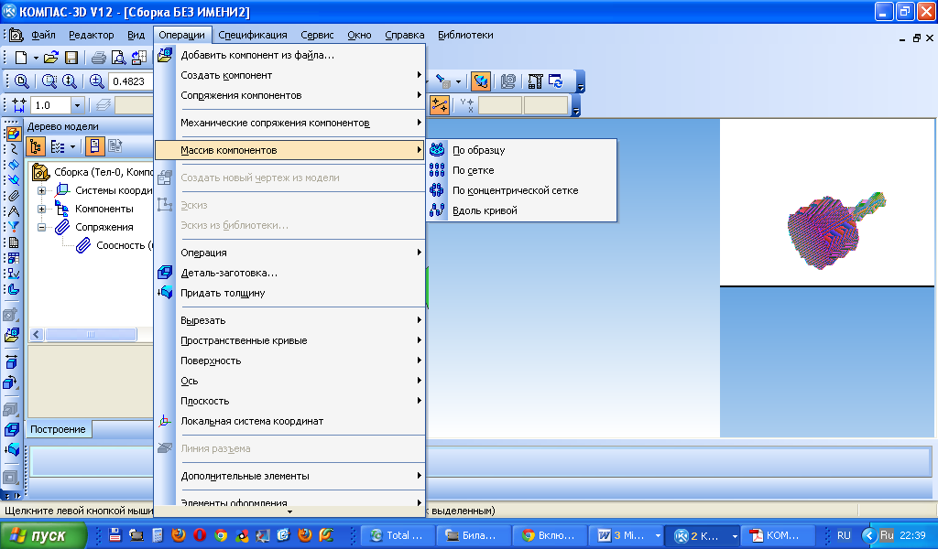Select the filters funnel panel icon
938x549 pixels.
coord(13,227)
